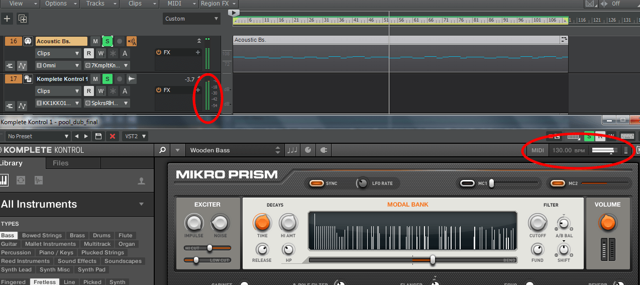Mute the Acoustic Bs. track
The height and width of the screenshot is (285, 640).
point(95,41)
